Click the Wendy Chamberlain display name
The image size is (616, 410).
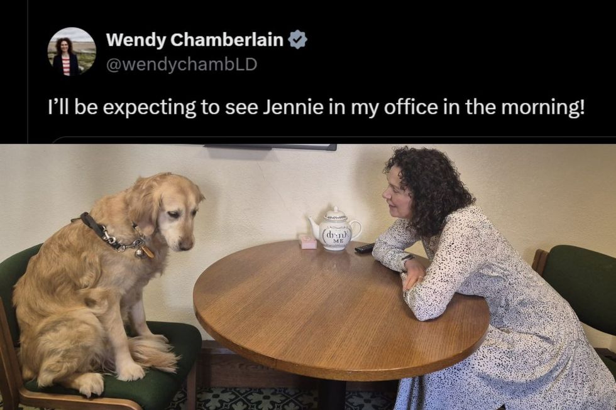click(194, 40)
